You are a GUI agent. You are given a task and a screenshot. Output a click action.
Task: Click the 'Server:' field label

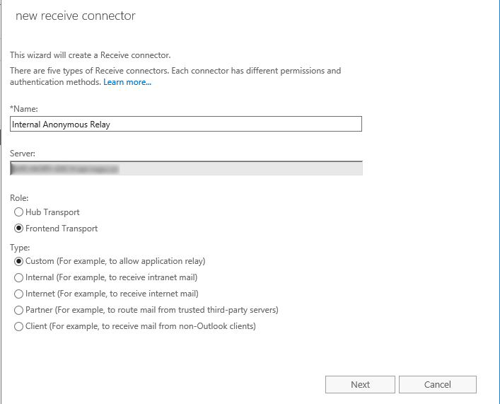click(x=23, y=154)
